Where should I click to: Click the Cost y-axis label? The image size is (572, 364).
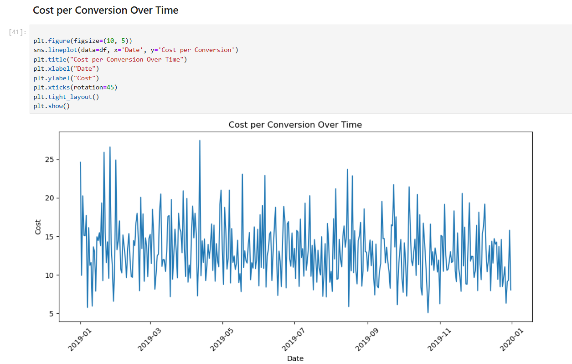pyautogui.click(x=38, y=226)
